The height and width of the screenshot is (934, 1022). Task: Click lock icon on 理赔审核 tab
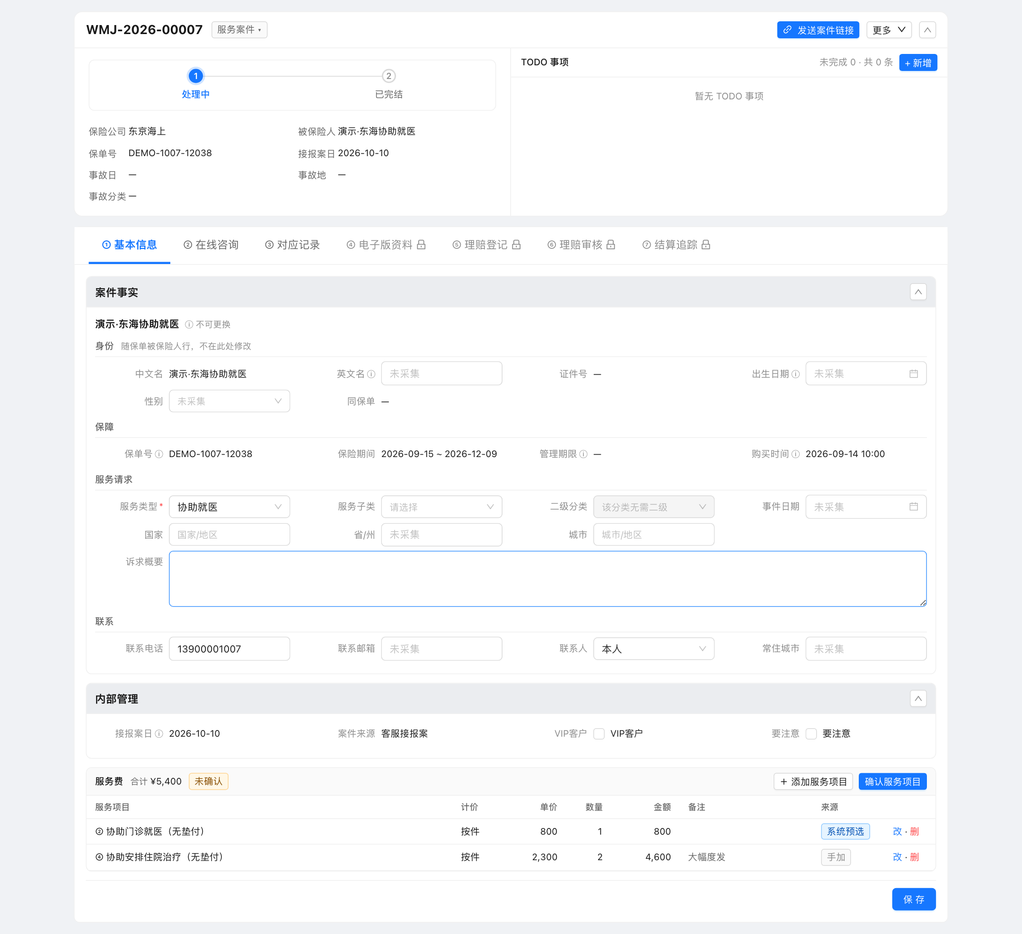611,245
